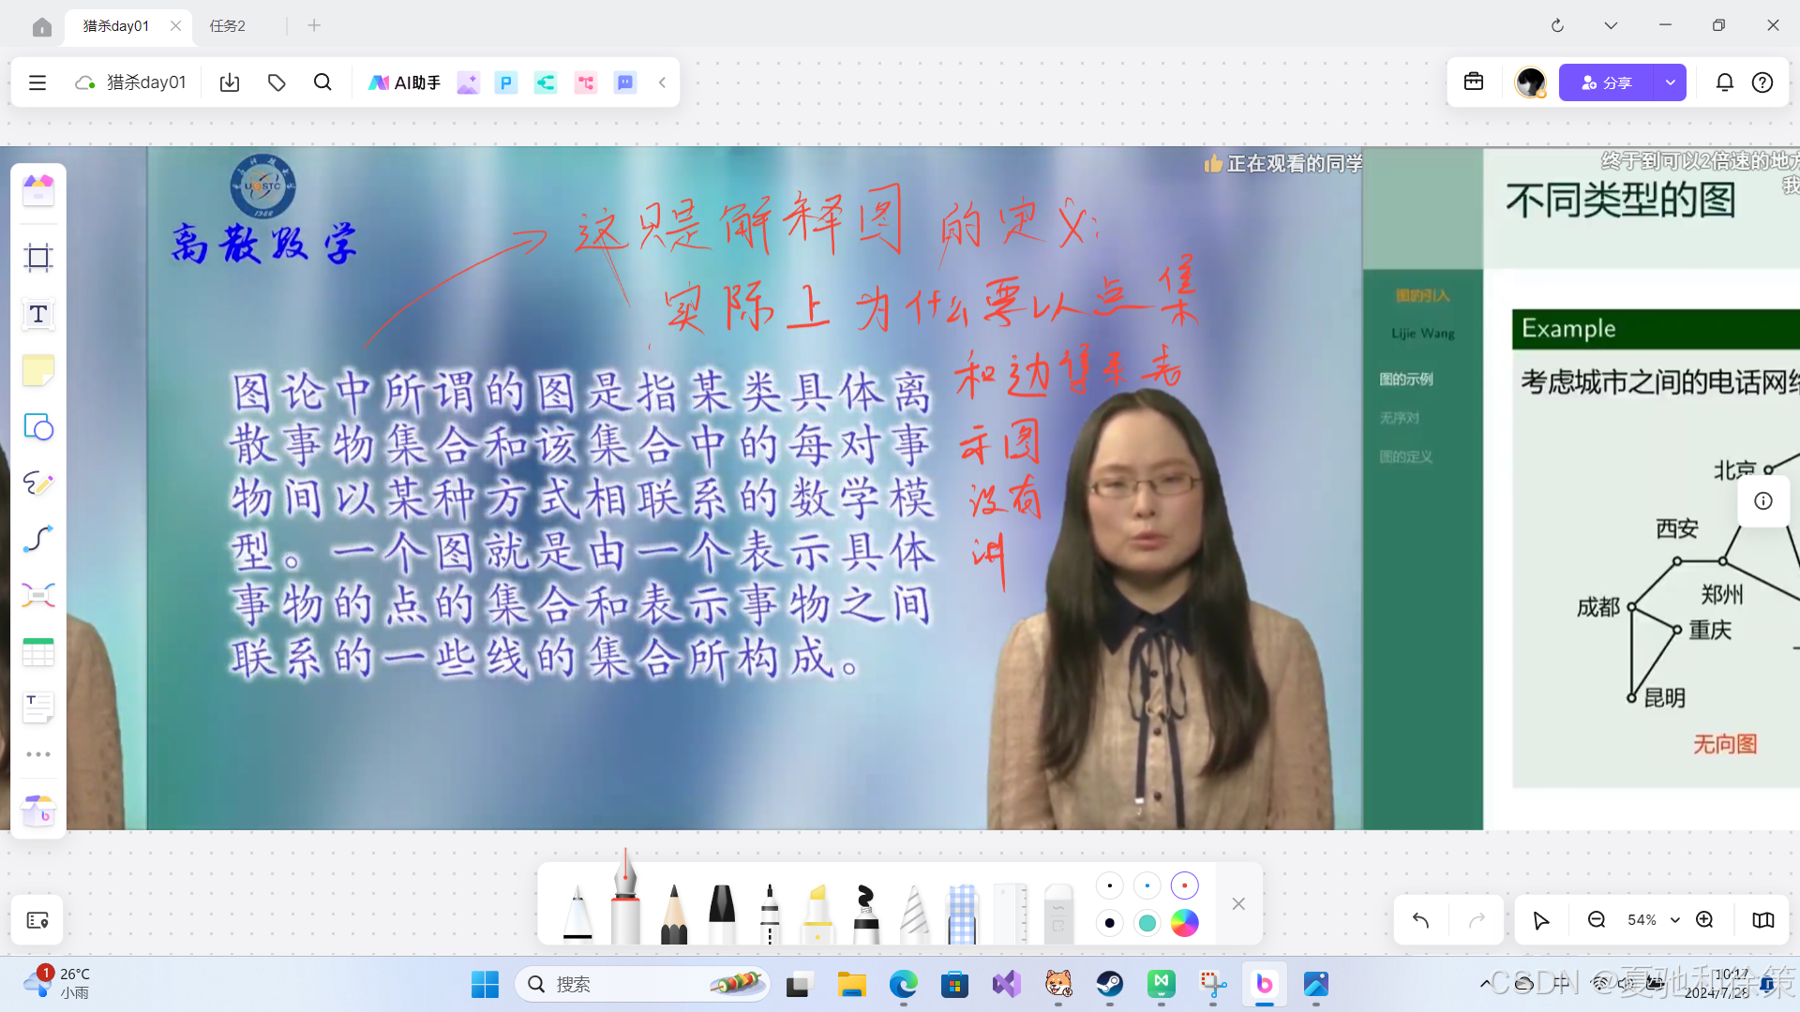This screenshot has height=1012, width=1800.
Task: Select the frame tool
Action: (x=38, y=258)
